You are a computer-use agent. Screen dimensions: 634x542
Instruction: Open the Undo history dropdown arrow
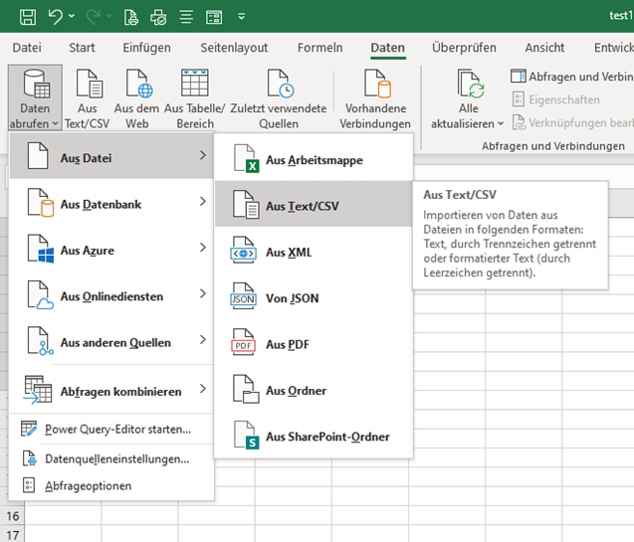[x=72, y=16]
